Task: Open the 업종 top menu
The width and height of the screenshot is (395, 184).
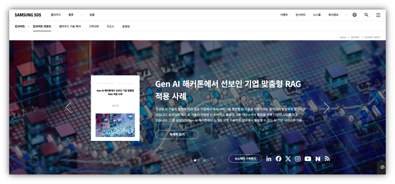Action: 92,15
